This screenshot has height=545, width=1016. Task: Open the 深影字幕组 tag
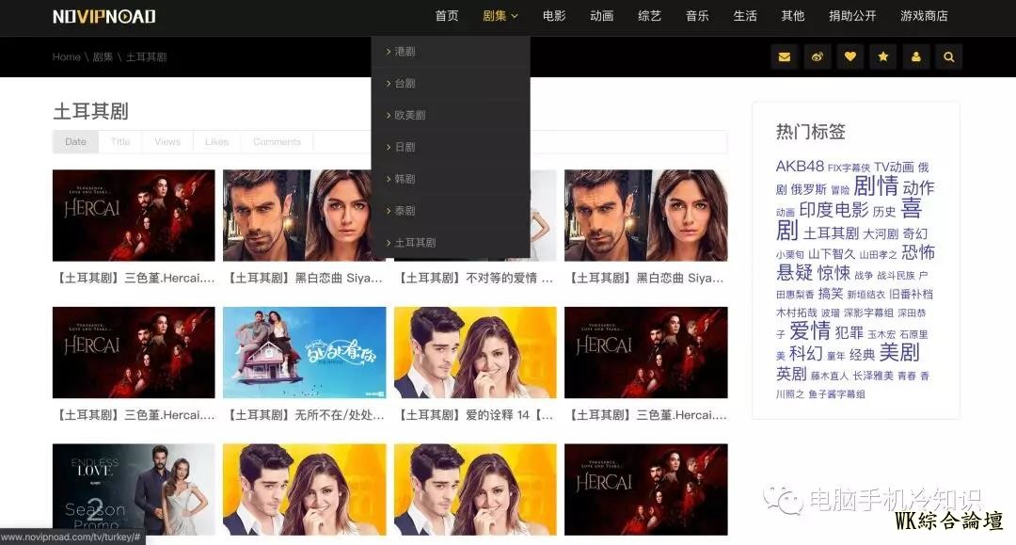pyautogui.click(x=868, y=313)
